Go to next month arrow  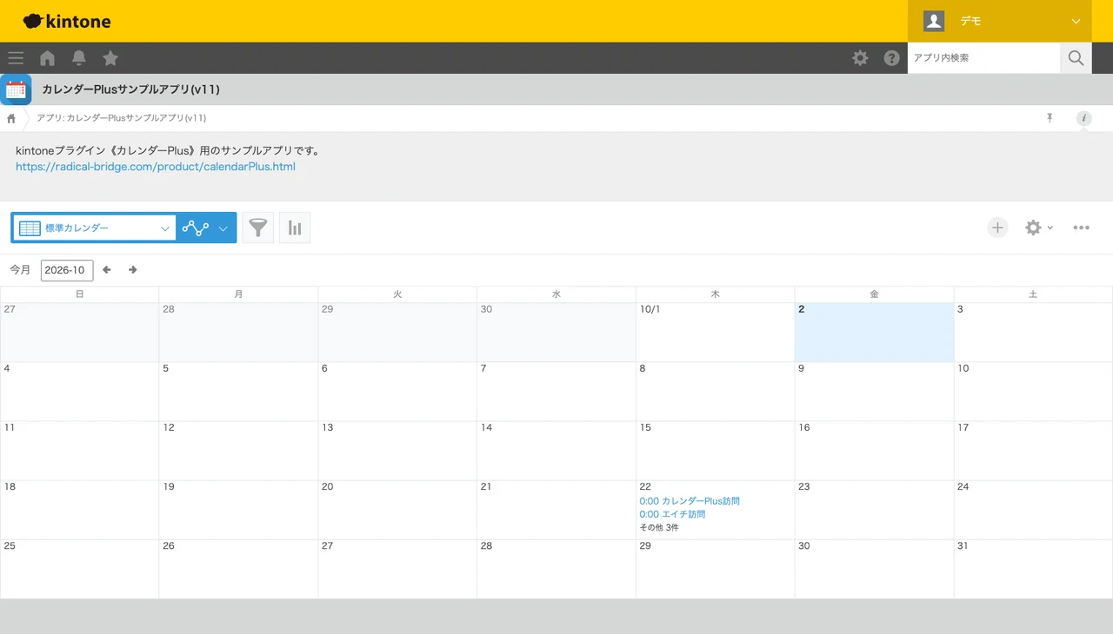pos(133,270)
